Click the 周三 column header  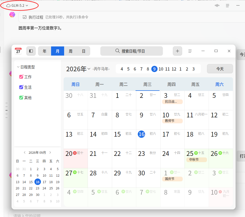[147, 84]
